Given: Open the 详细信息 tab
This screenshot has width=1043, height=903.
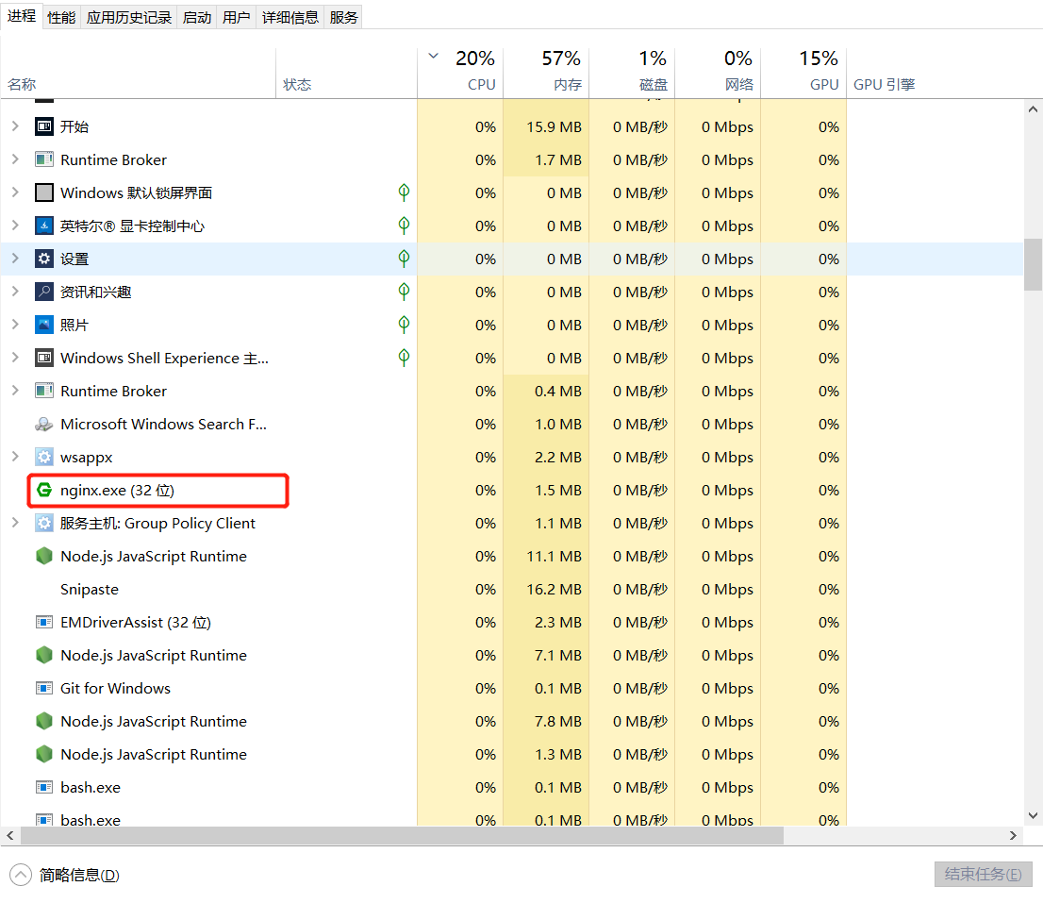Looking at the screenshot, I should coord(290,17).
